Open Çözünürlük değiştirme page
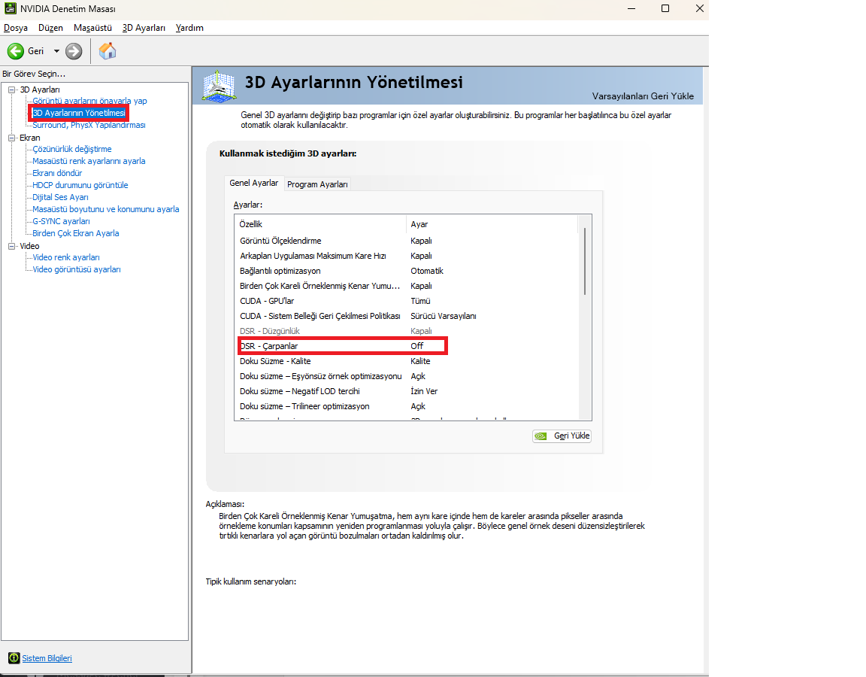The image size is (866, 677). [72, 149]
